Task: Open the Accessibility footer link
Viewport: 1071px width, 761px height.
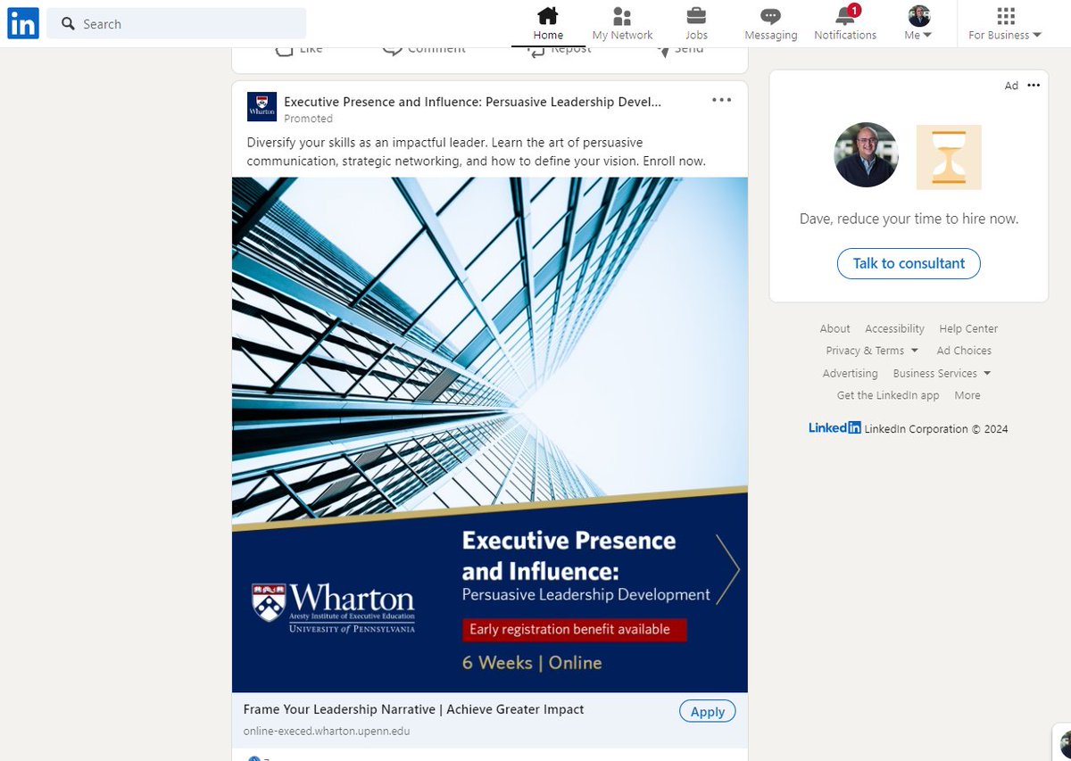Action: (894, 328)
